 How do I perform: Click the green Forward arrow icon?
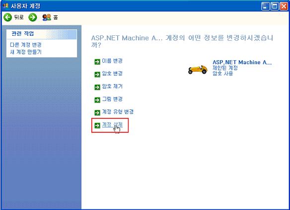[33, 17]
